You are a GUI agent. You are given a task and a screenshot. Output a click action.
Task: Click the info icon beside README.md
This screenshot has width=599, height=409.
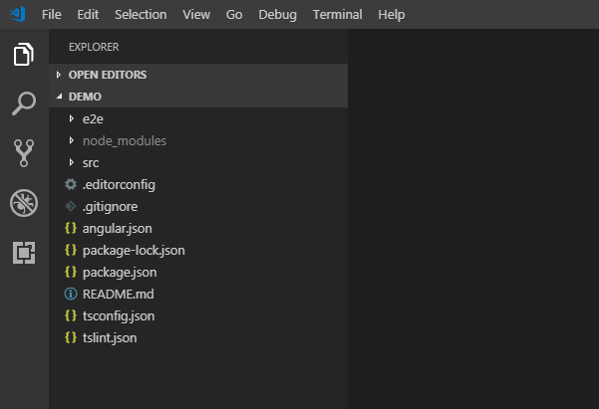[x=70, y=294]
